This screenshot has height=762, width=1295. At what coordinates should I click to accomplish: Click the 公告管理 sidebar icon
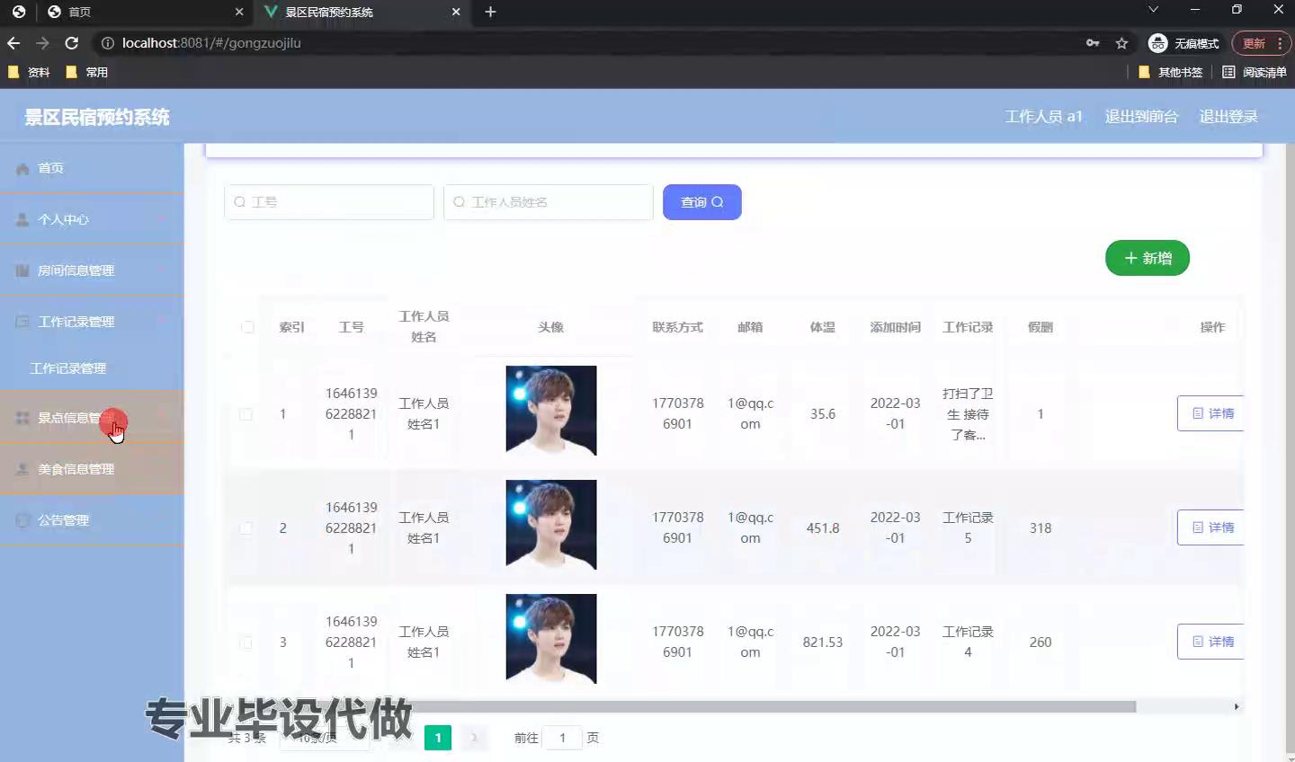tap(22, 520)
